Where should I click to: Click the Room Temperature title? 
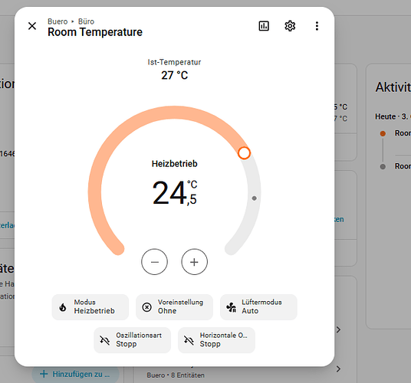coord(95,32)
